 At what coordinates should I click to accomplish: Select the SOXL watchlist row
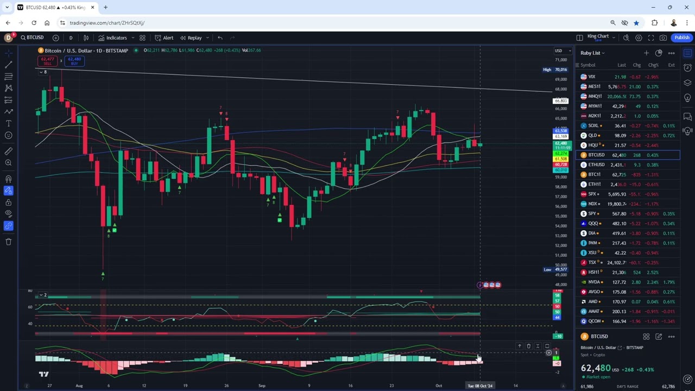point(628,125)
